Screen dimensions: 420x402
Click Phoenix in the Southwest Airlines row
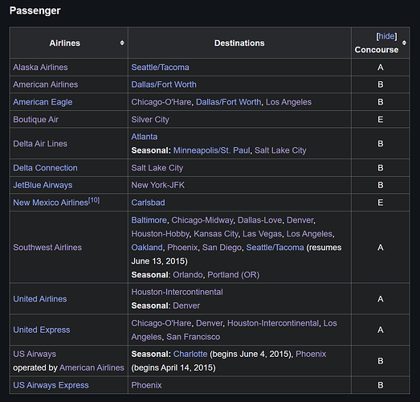pyautogui.click(x=182, y=248)
